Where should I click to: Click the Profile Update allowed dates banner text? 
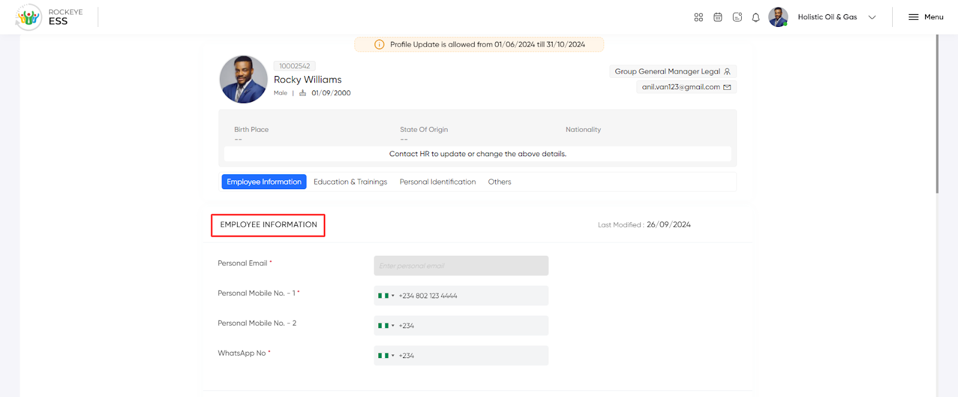[487, 44]
